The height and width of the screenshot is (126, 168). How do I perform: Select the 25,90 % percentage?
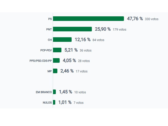(103, 29)
